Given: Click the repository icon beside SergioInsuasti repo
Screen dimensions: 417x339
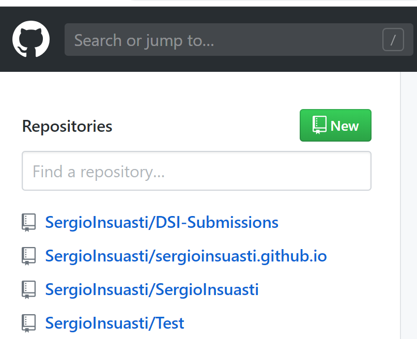Looking at the screenshot, I should (28, 290).
